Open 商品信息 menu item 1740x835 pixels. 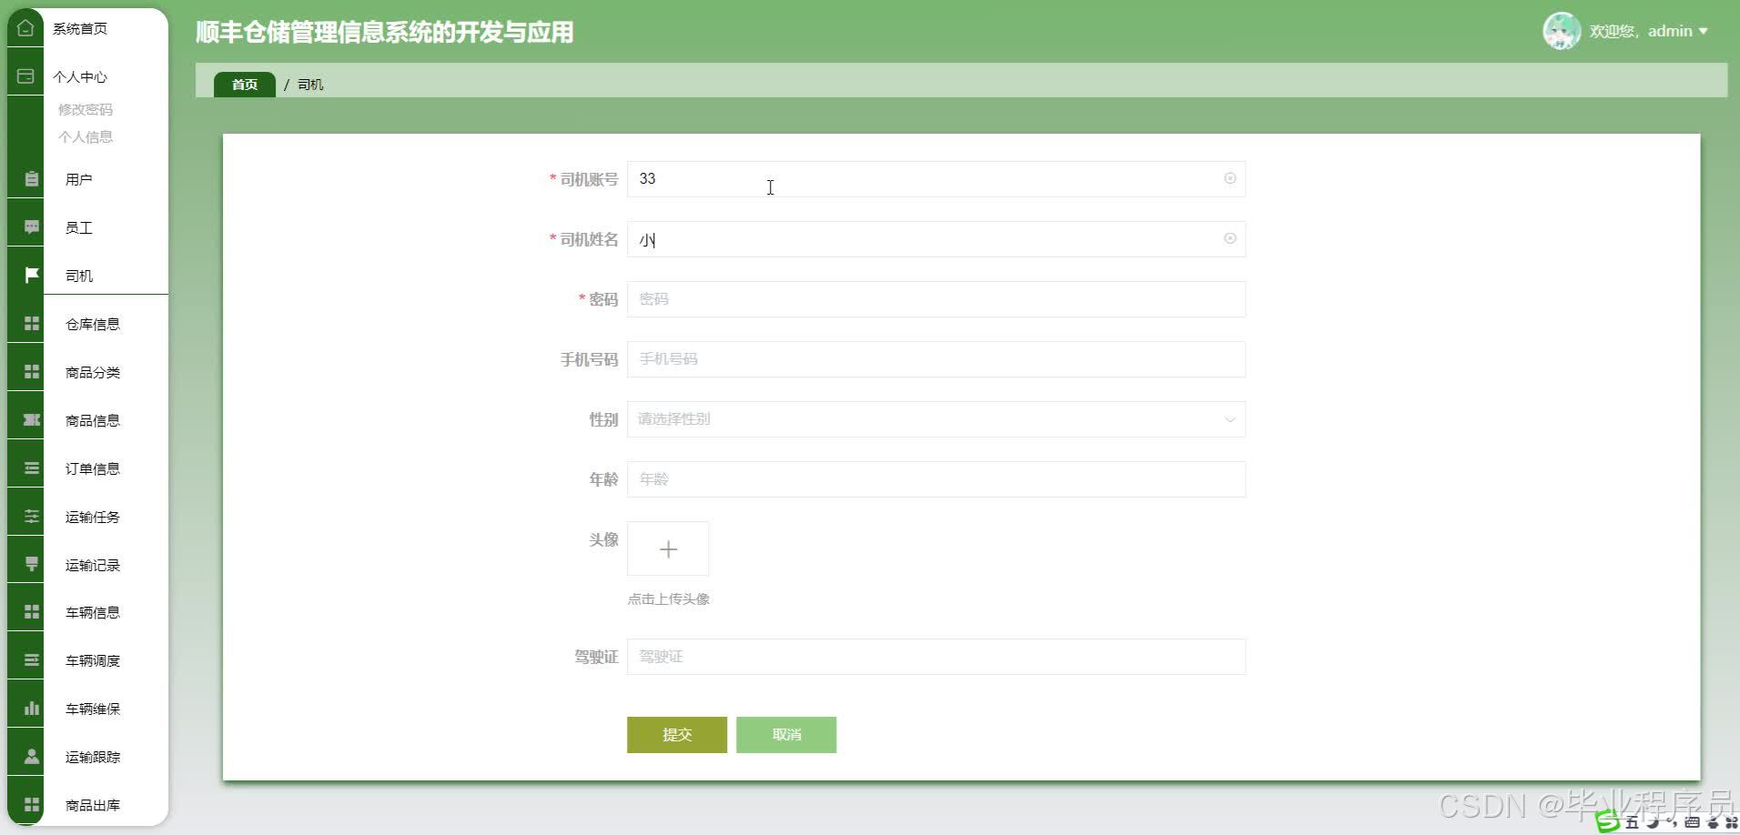(93, 420)
